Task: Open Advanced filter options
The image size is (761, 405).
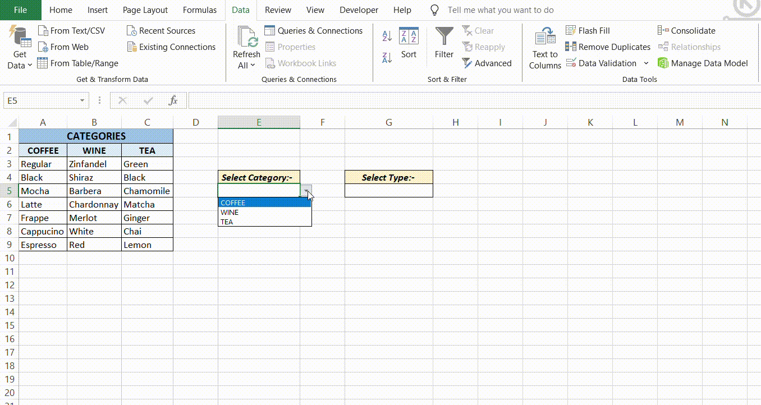Action: point(487,63)
